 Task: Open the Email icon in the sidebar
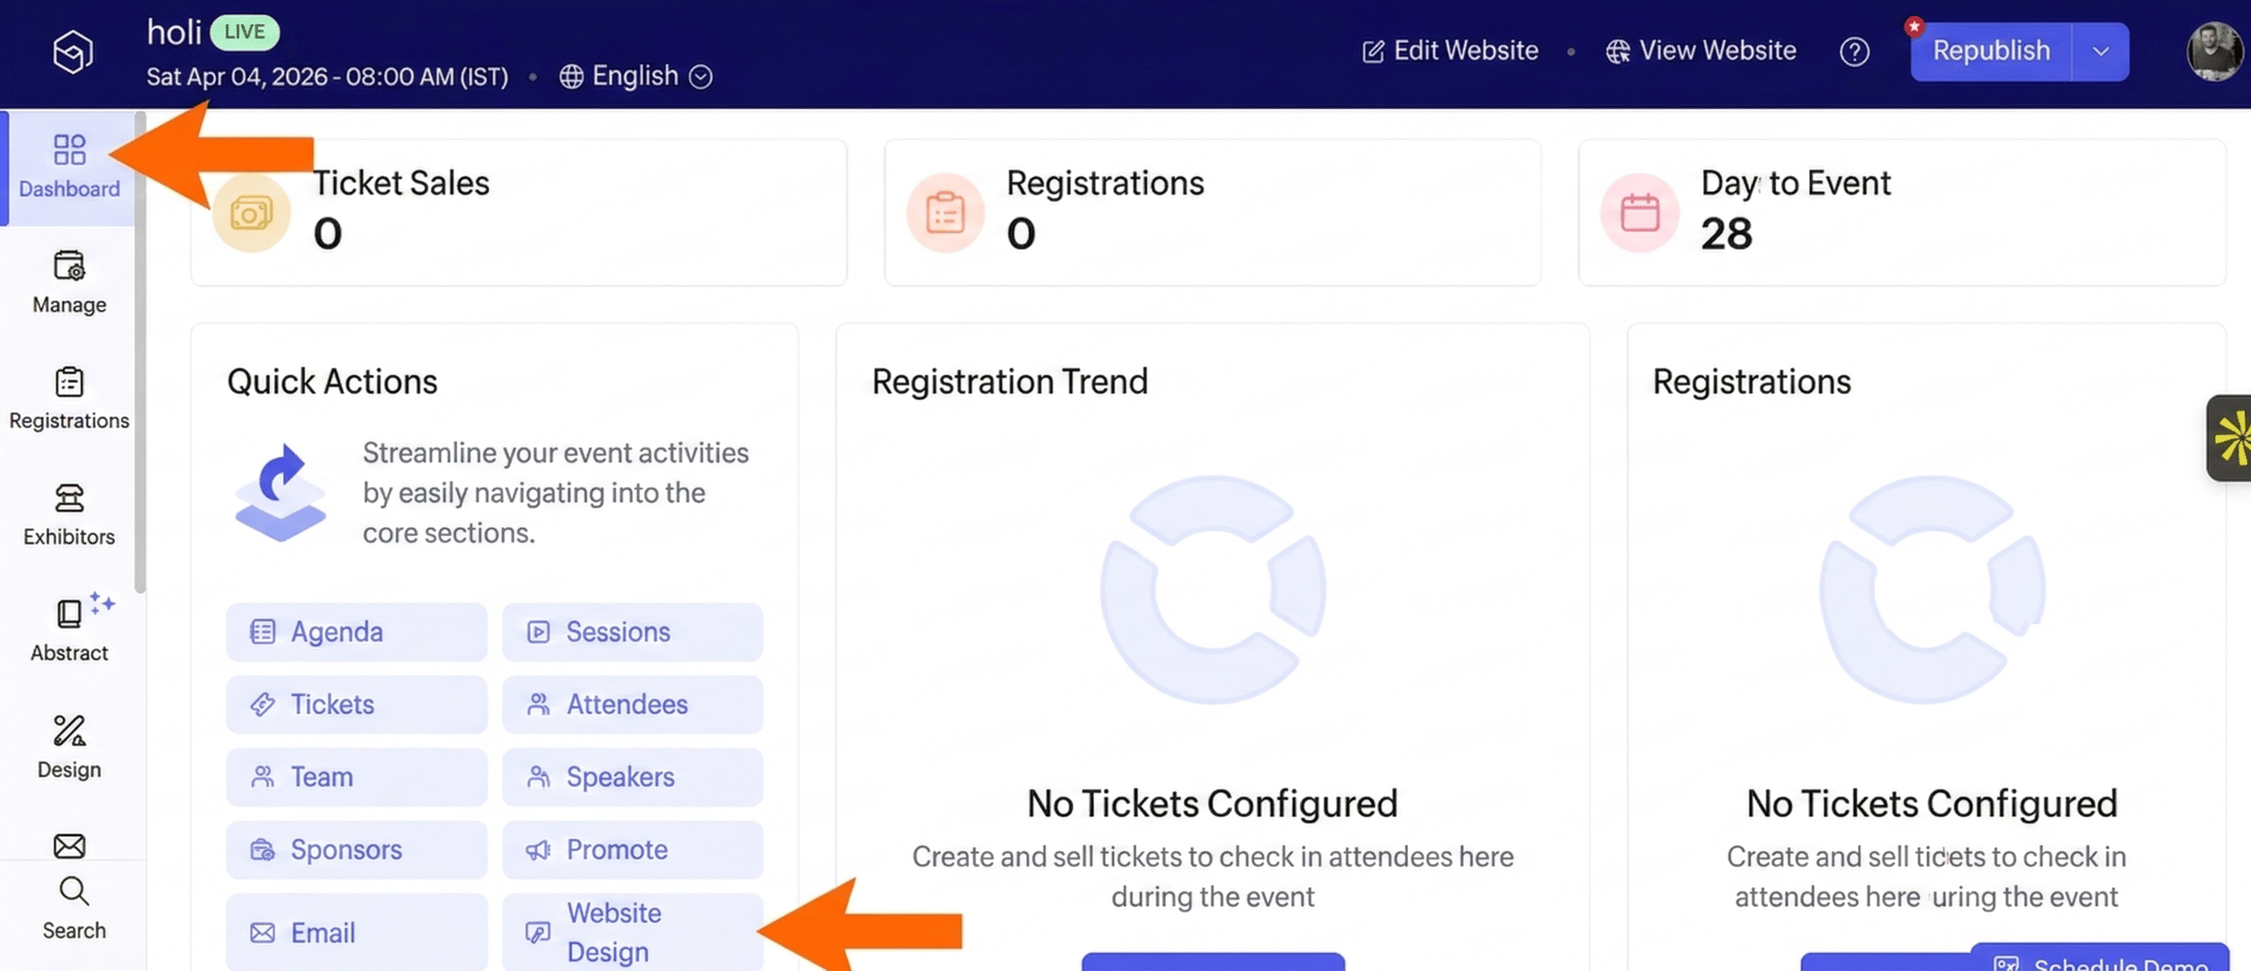[x=68, y=846]
